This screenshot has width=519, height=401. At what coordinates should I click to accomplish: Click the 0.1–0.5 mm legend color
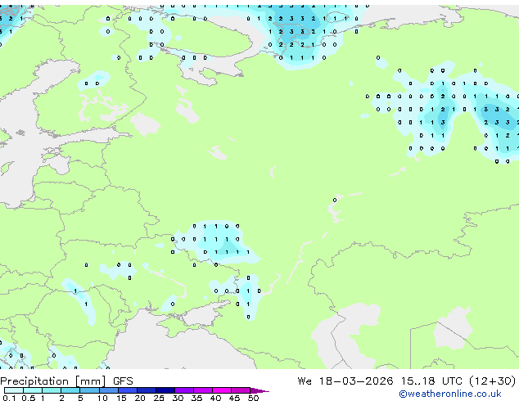click(x=14, y=390)
